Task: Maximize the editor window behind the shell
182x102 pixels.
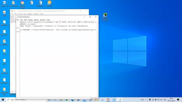Action: pos(80,11)
